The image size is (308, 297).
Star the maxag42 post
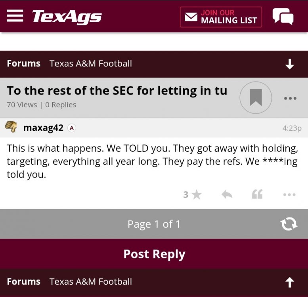(x=197, y=194)
